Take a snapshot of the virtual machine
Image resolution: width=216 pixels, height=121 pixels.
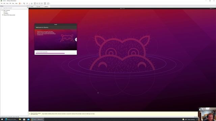tap(27, 3)
